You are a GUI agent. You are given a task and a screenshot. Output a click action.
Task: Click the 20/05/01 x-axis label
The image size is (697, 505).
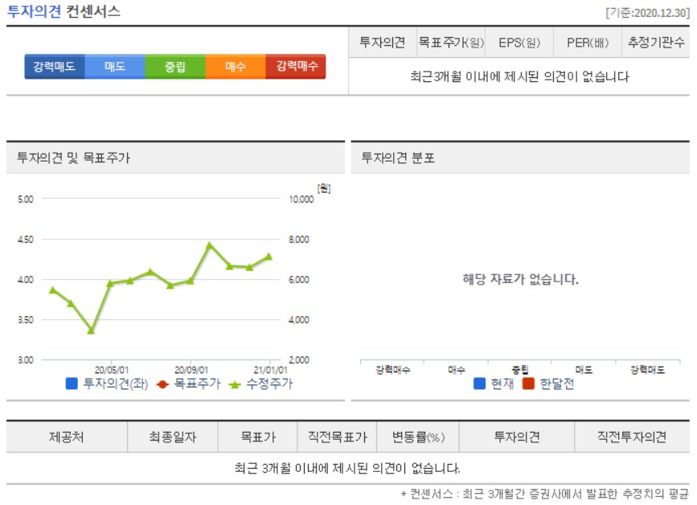(x=111, y=370)
